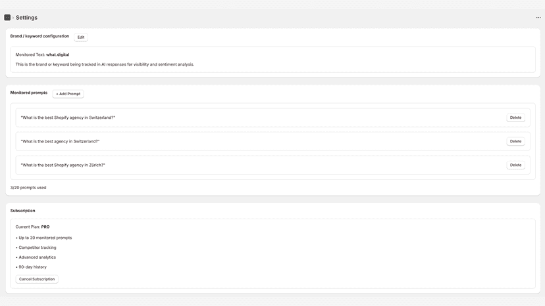
Task: Click the Monitored prompts heading
Action: [x=29, y=93]
